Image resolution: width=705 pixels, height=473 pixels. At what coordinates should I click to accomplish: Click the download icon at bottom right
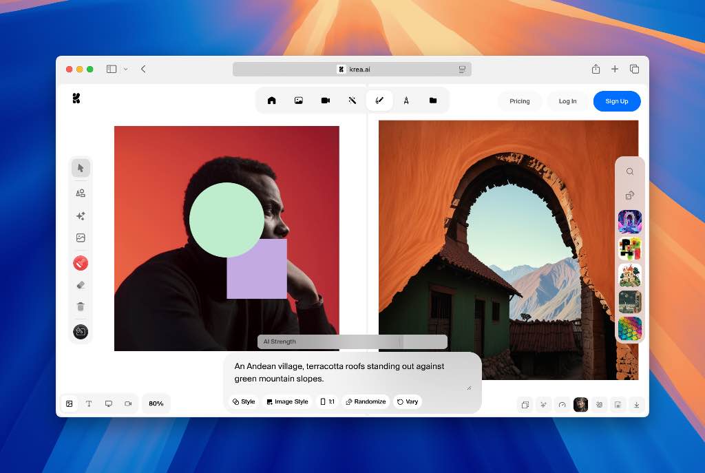pyautogui.click(x=636, y=405)
